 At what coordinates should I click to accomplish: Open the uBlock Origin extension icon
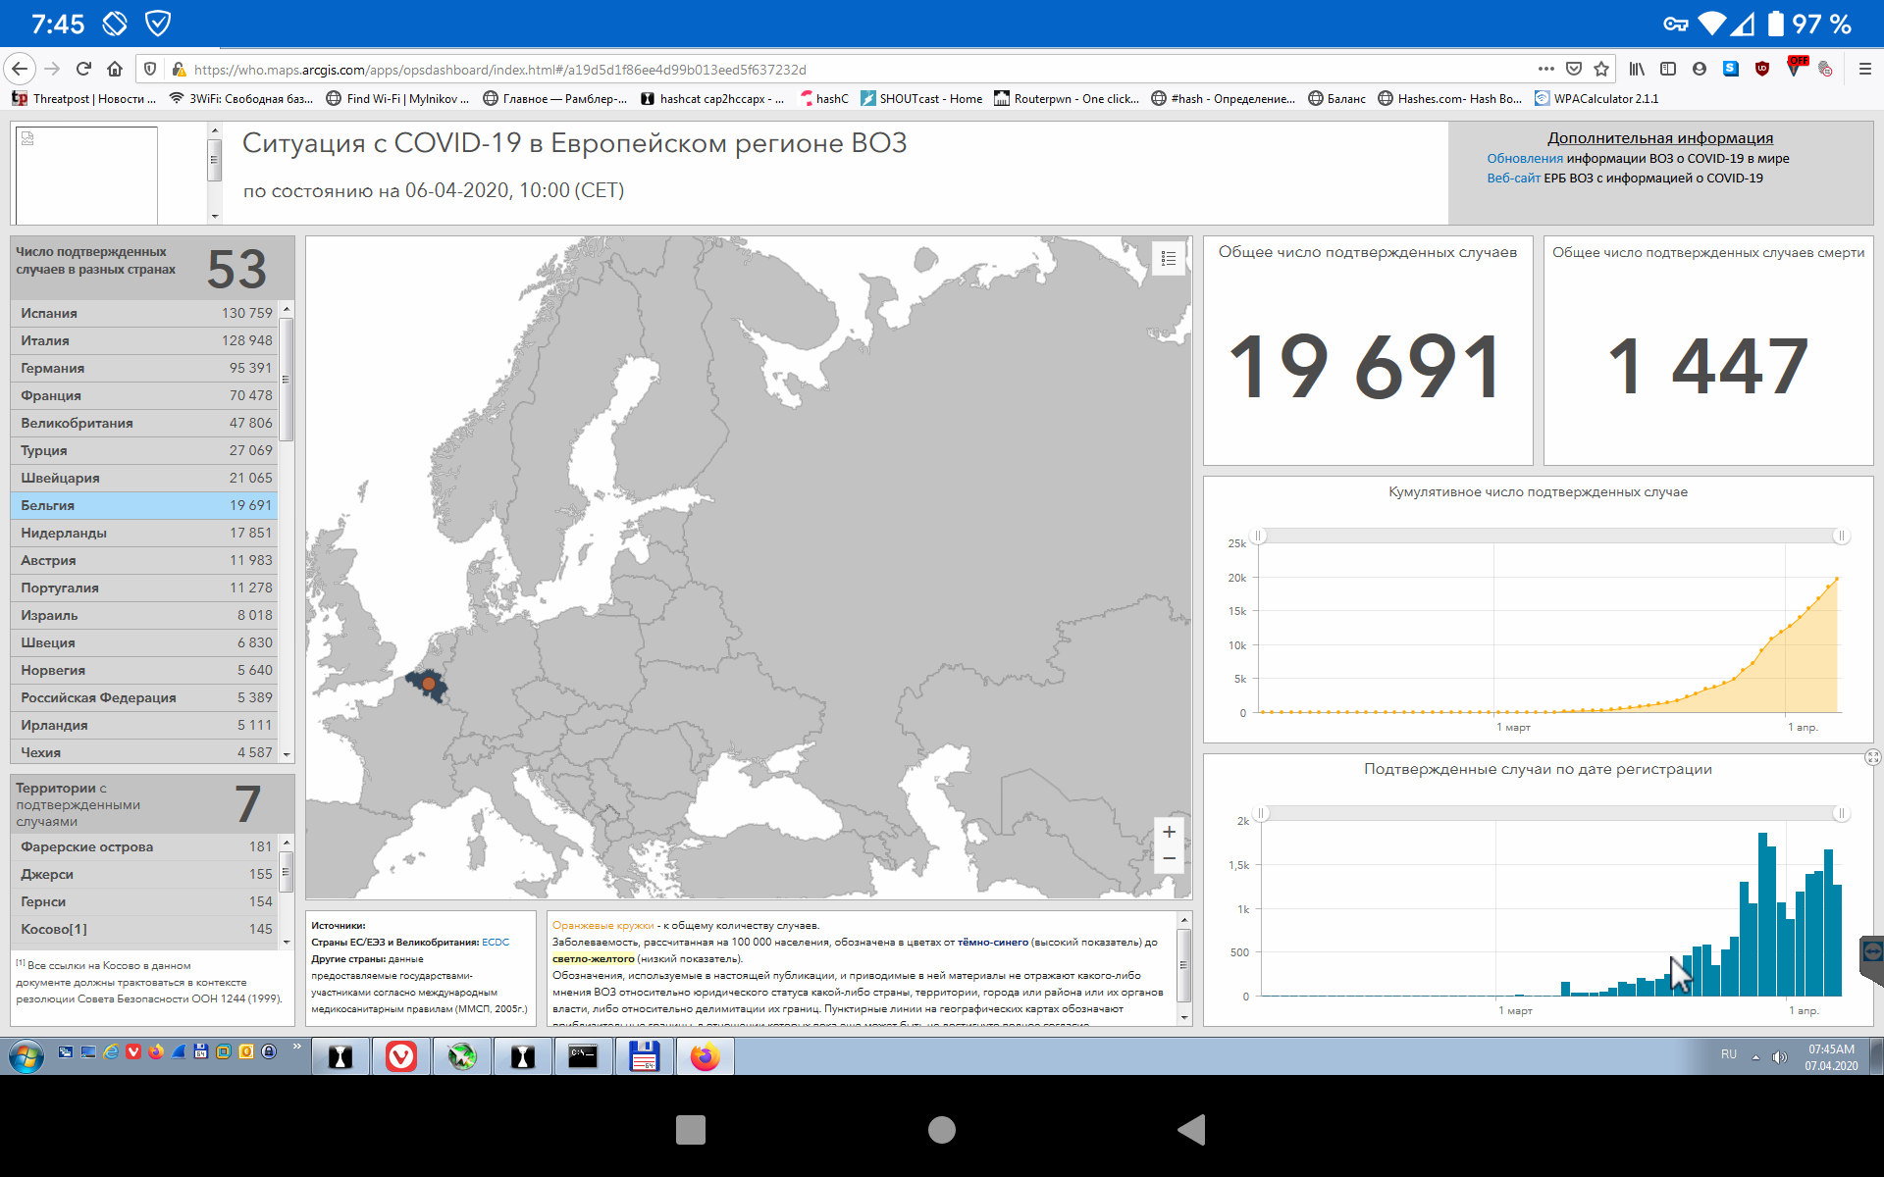point(1762,69)
